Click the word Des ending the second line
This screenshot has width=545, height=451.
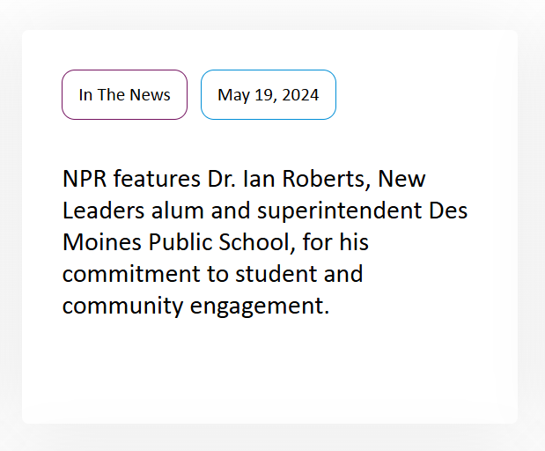point(448,211)
